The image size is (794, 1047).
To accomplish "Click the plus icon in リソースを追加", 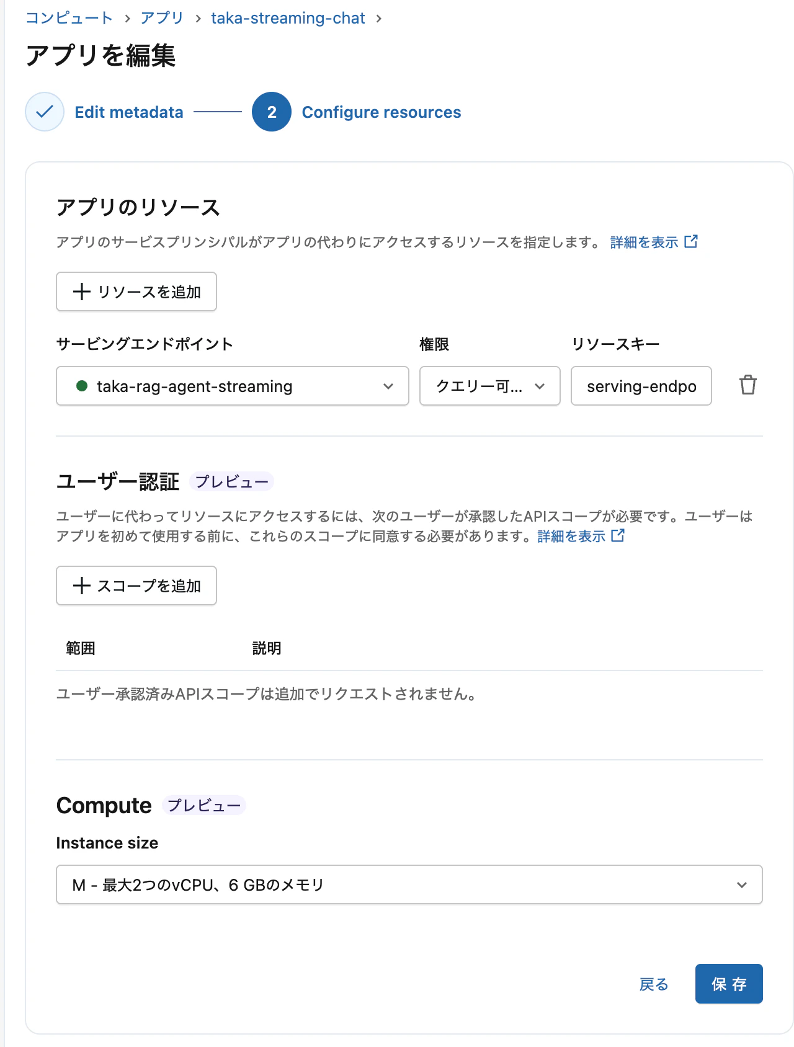I will click(82, 292).
